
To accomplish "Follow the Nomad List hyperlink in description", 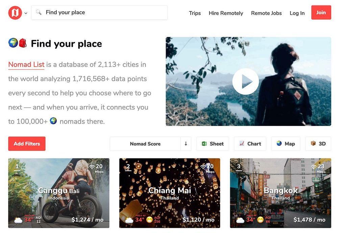I will click(x=26, y=65).
